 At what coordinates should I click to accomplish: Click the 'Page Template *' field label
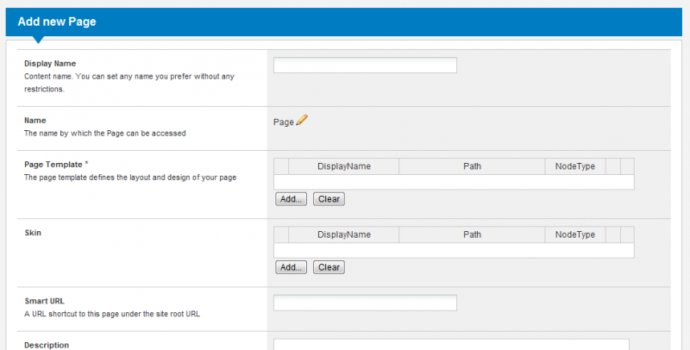pos(56,165)
